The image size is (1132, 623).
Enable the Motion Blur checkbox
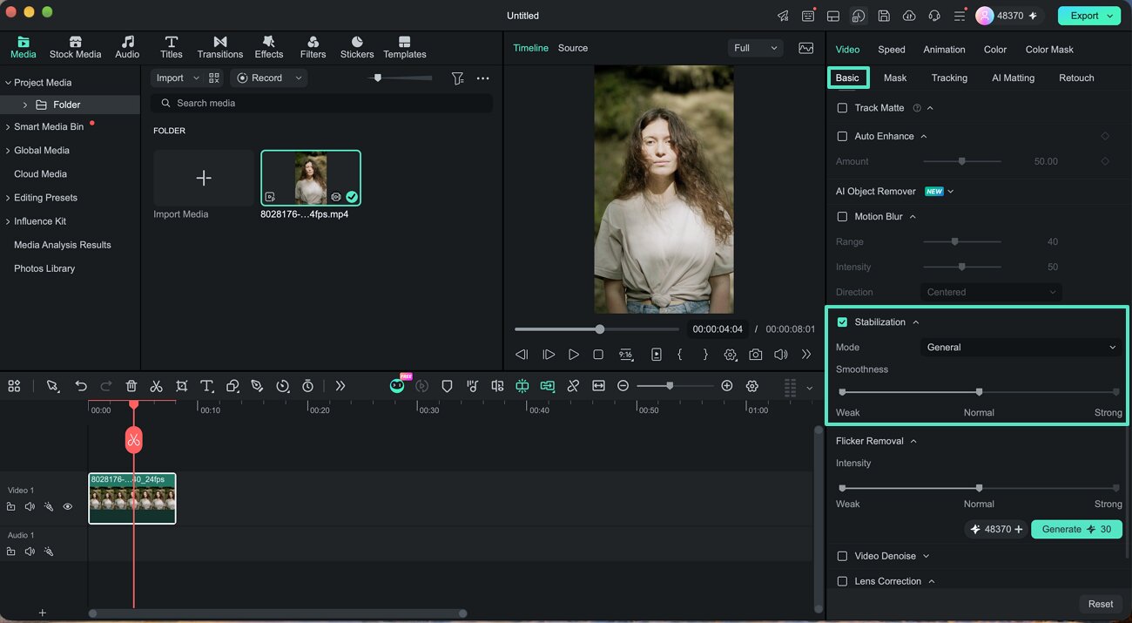(x=842, y=216)
